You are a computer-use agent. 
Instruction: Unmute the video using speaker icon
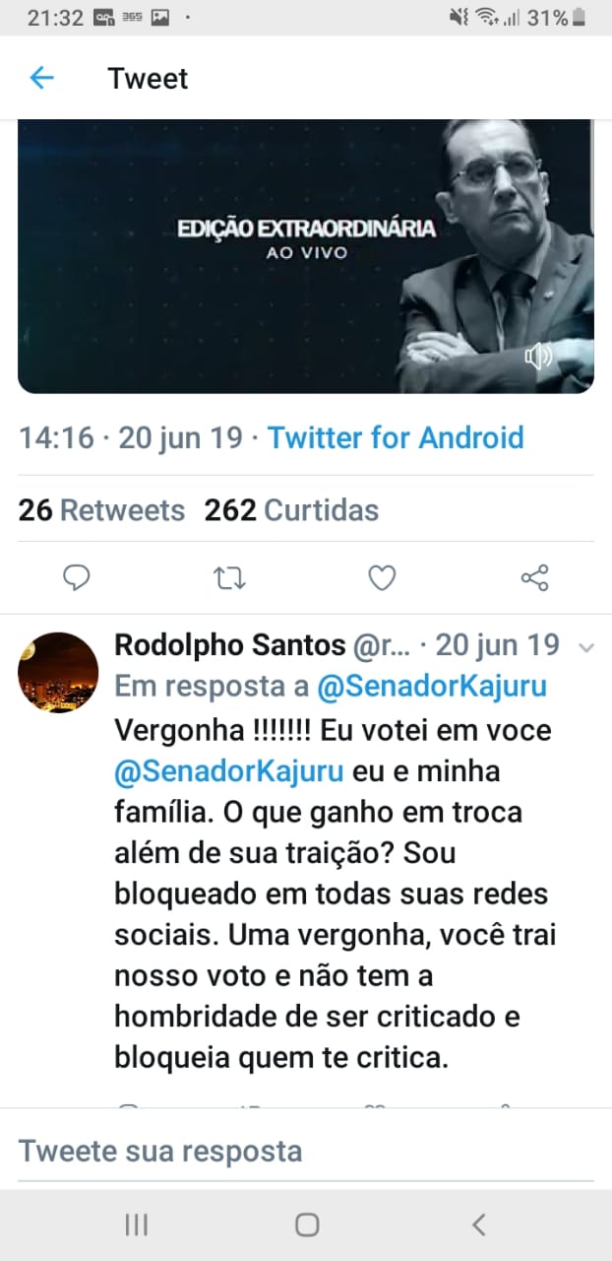click(x=538, y=356)
